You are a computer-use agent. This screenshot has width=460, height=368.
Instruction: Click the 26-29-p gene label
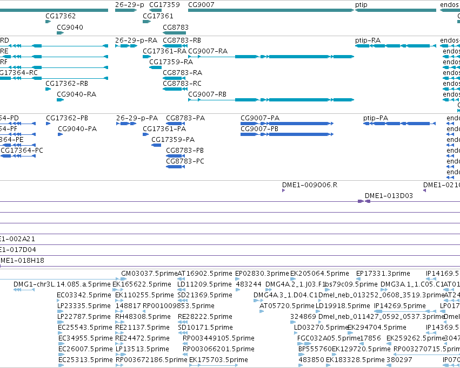tap(129, 5)
